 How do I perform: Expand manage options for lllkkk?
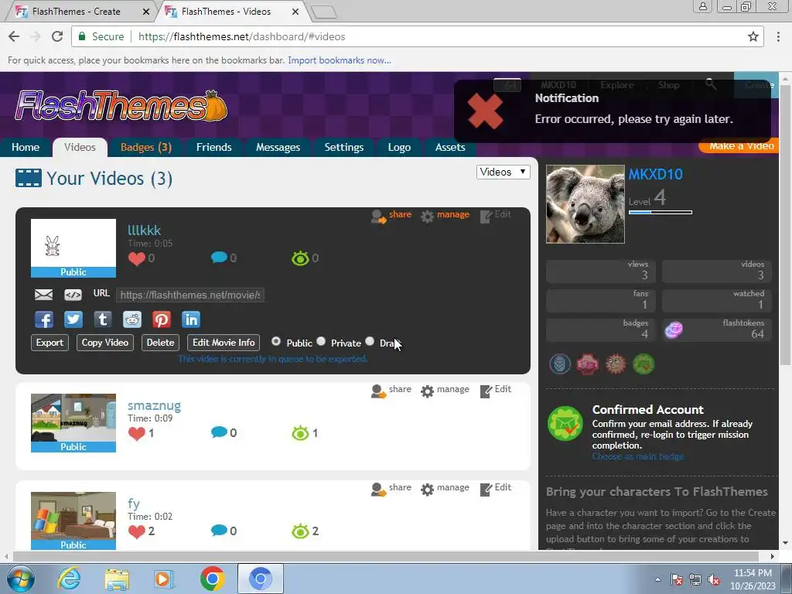[x=445, y=215]
